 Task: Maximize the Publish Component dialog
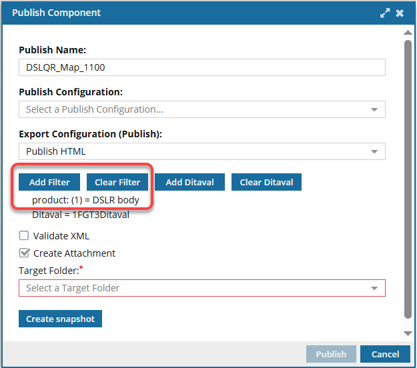pos(385,13)
